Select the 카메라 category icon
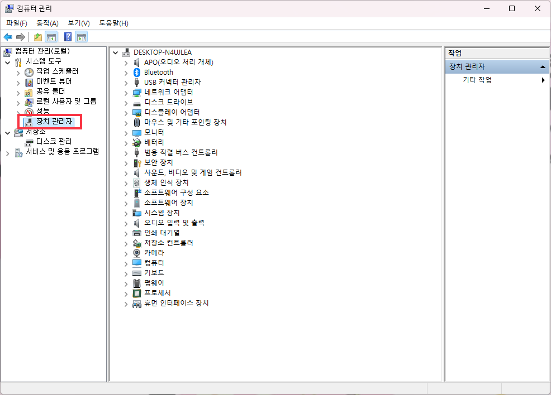The width and height of the screenshot is (551, 395). pos(136,253)
